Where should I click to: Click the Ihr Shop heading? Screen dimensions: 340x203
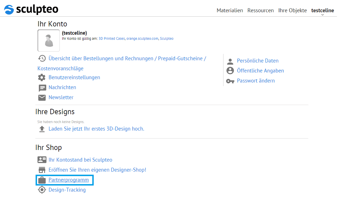49,148
